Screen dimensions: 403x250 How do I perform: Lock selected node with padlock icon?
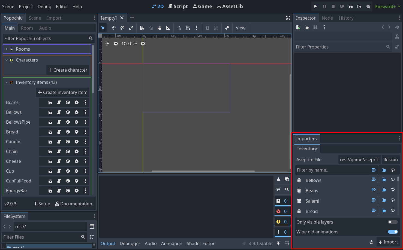(x=207, y=28)
